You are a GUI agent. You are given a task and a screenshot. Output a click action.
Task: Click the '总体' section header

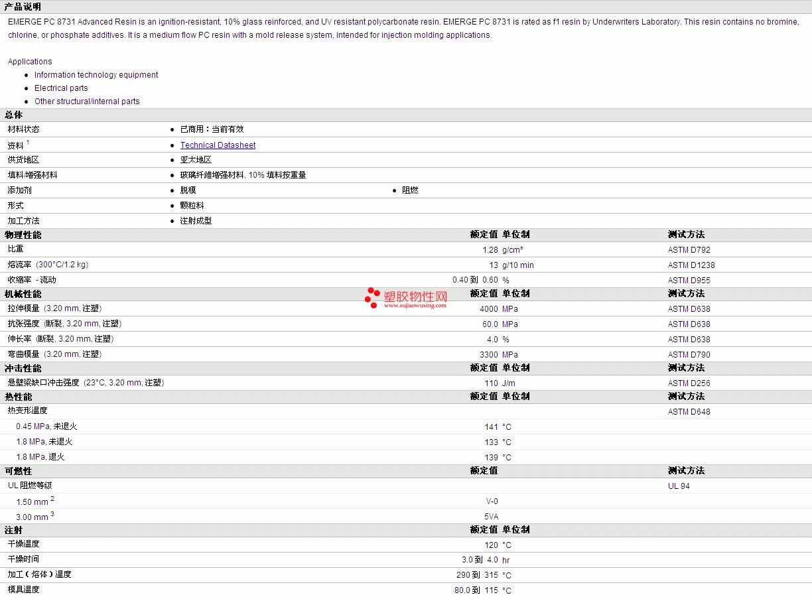13,115
